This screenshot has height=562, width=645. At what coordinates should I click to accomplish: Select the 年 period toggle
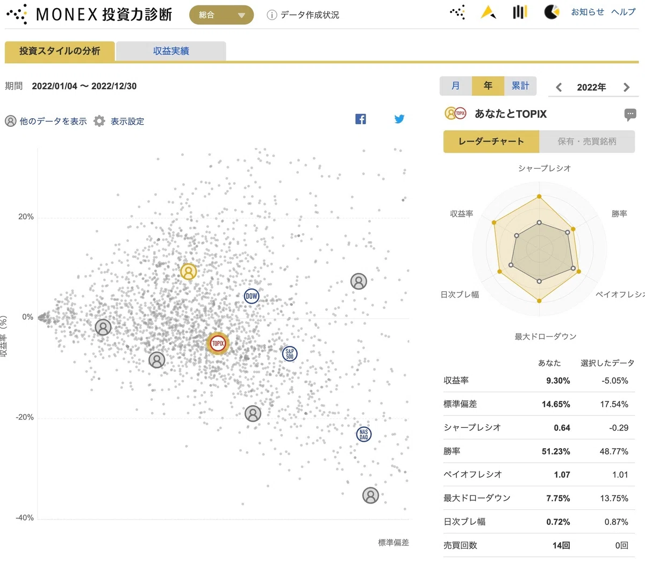[x=488, y=86]
